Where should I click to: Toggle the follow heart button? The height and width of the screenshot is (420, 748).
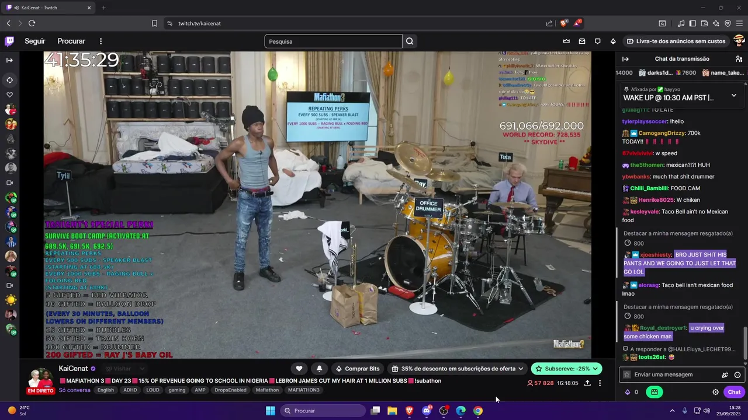(299, 369)
